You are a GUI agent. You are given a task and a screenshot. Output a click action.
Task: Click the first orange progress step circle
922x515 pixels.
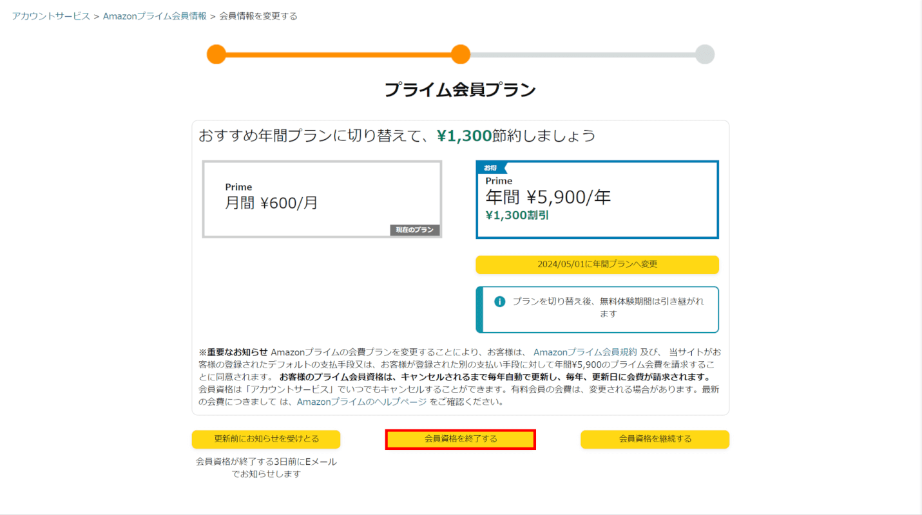click(216, 54)
